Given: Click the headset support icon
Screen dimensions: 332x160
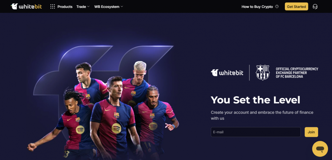Looking at the screenshot, I should [x=315, y=7].
